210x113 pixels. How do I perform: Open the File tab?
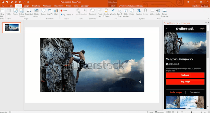(x=3, y=6)
